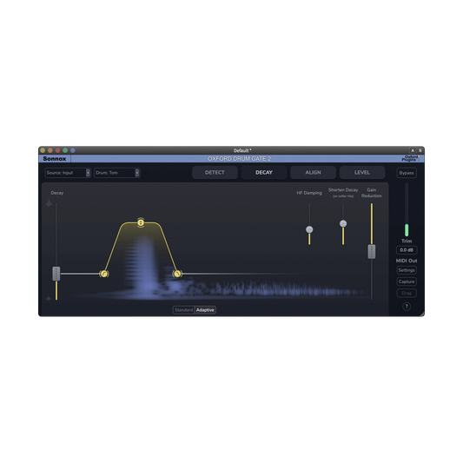The image size is (463, 463).
Task: Switch to the LEVEL tab
Action: 362,173
